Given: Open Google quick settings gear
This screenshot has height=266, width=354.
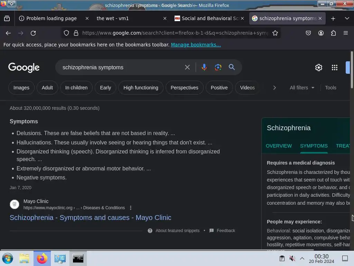Looking at the screenshot, I should 318,68.
